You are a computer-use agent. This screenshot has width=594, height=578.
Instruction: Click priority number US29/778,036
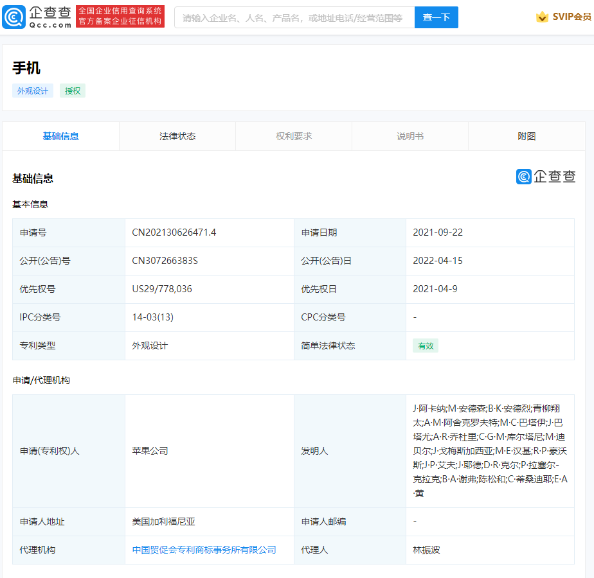(162, 289)
